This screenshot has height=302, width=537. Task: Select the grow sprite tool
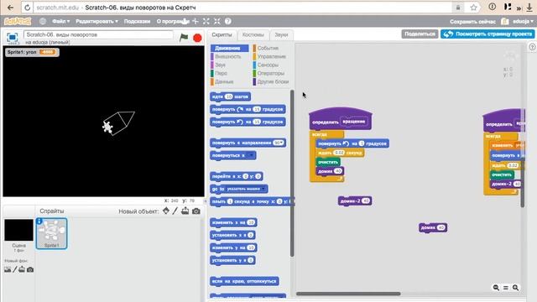[x=206, y=21]
